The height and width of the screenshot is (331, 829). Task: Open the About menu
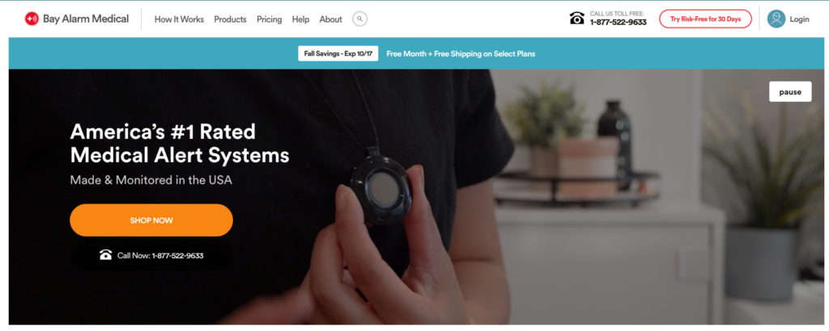(330, 19)
